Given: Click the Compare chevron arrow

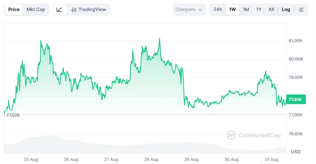Looking at the screenshot, I should click(x=200, y=10).
